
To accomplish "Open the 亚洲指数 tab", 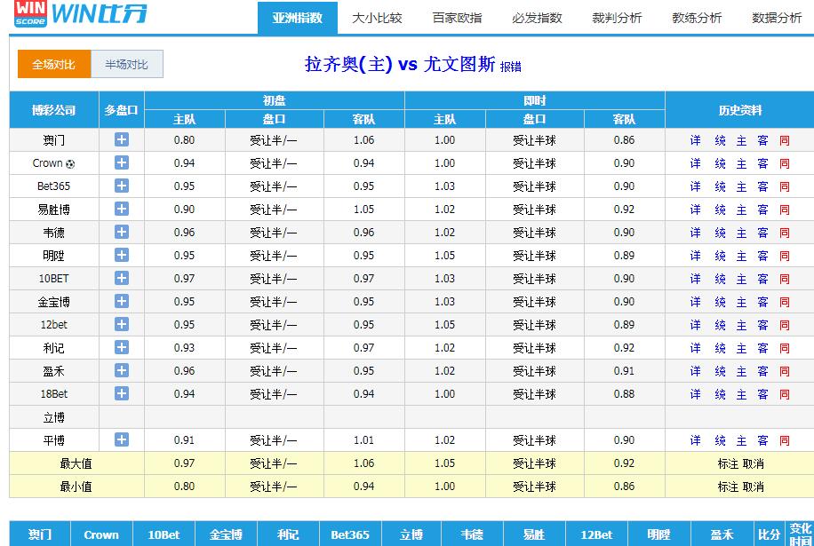I will click(298, 18).
